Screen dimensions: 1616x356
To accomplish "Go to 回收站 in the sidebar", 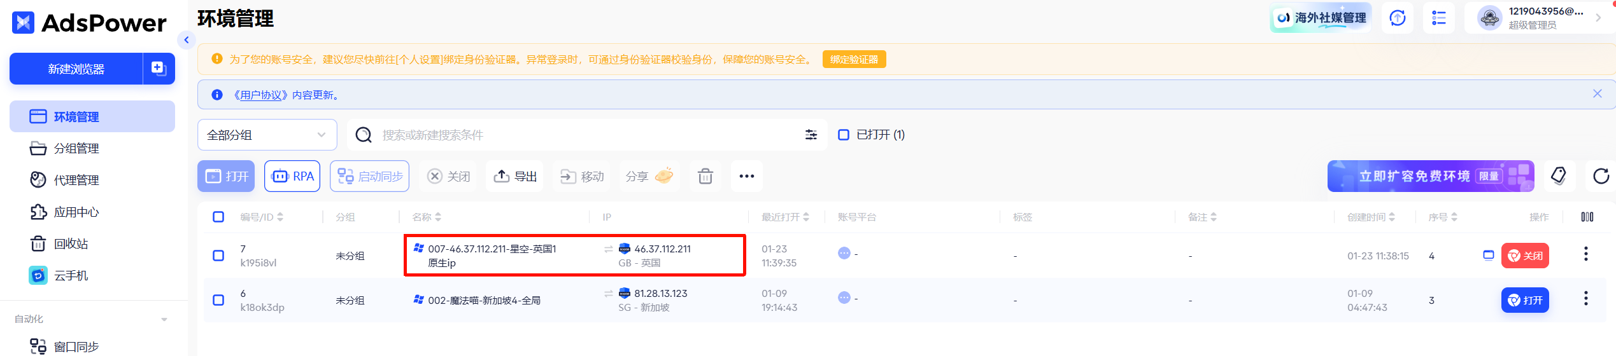I will (71, 243).
